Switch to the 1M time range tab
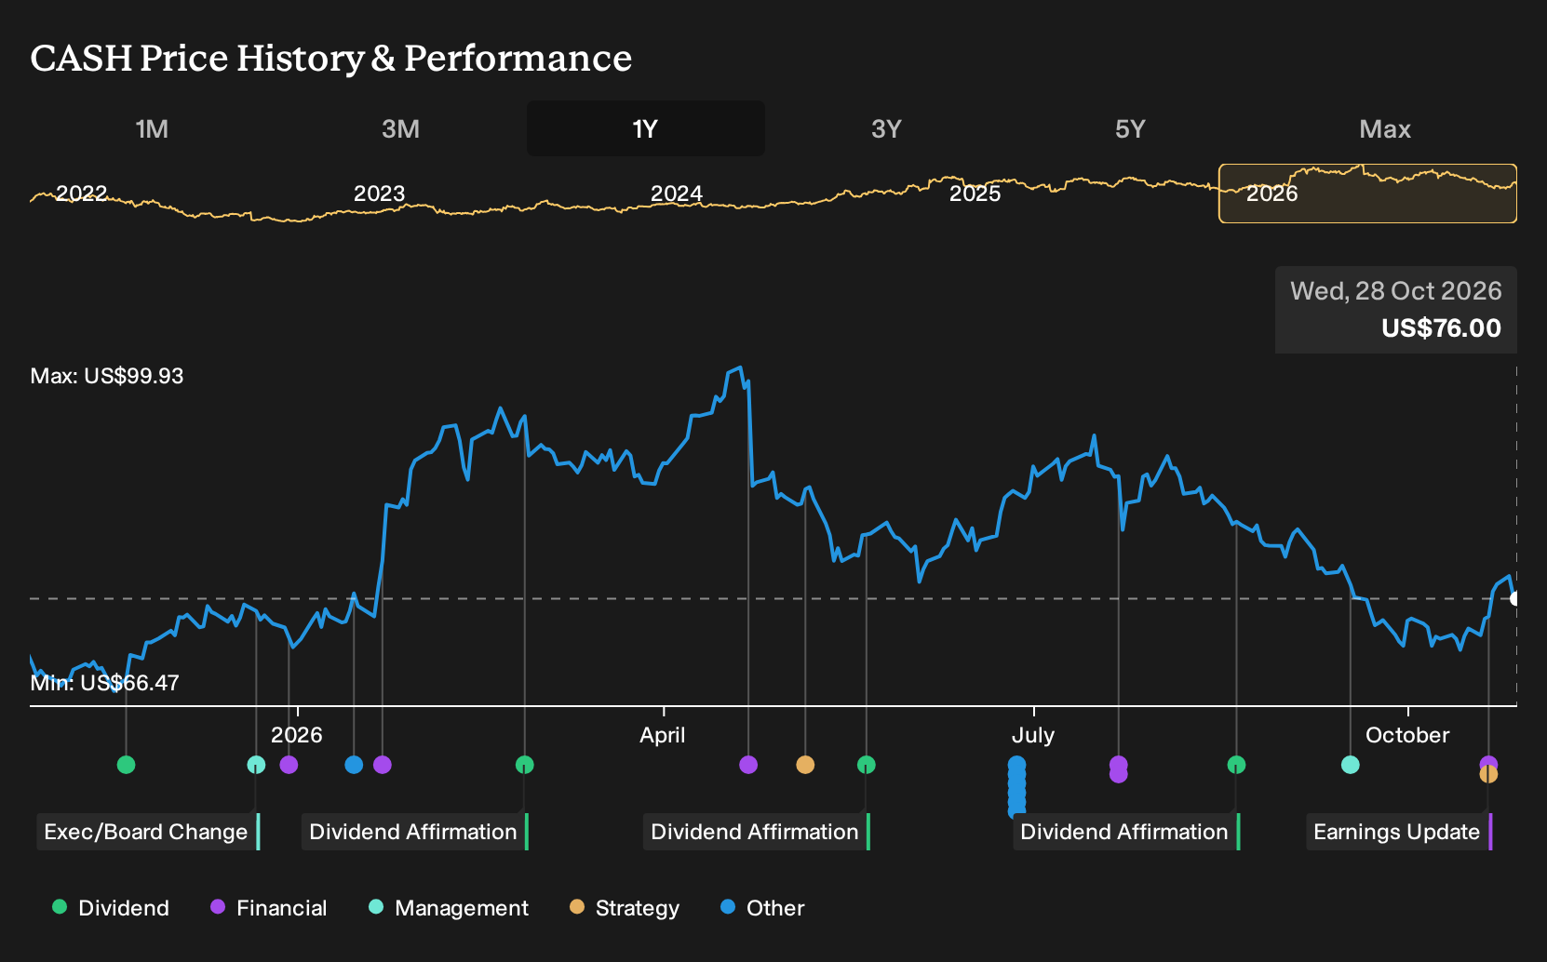 pyautogui.click(x=152, y=128)
